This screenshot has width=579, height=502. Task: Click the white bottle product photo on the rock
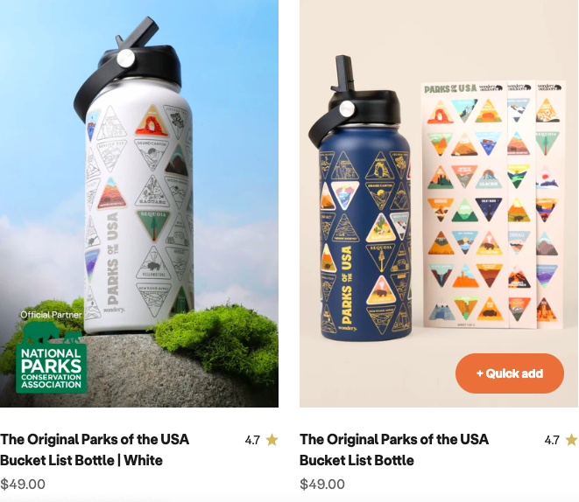coord(133,177)
